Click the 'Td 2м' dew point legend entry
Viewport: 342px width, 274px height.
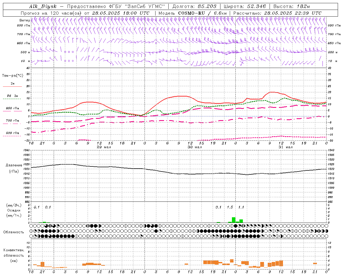pyautogui.click(x=13, y=96)
